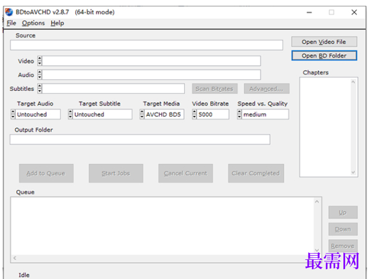This screenshot has width=370, height=279.
Task: Click Queue scrollbar up arrow
Action: click(317, 201)
